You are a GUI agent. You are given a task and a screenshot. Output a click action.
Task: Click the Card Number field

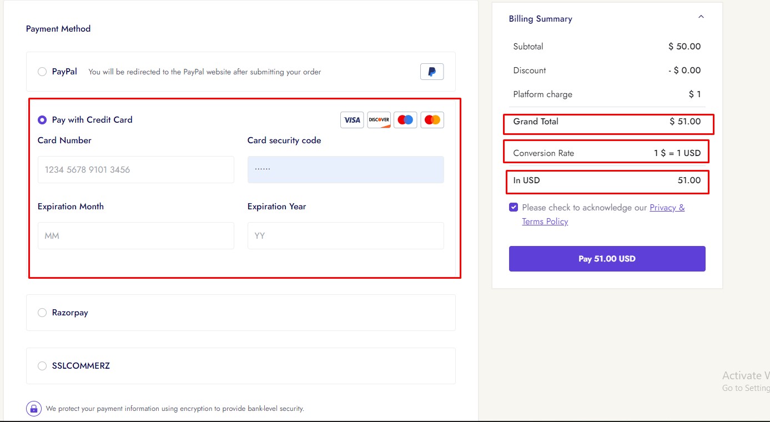pyautogui.click(x=135, y=170)
